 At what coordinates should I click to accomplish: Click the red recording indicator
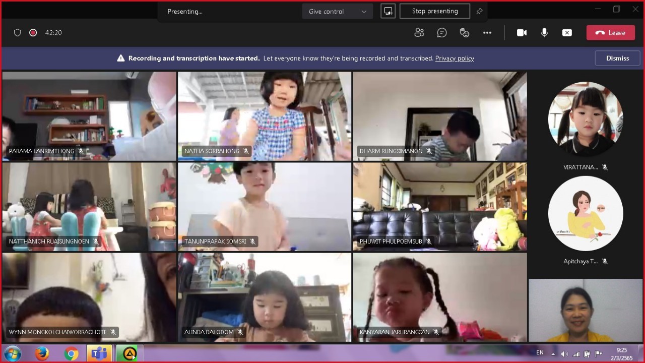(x=33, y=33)
